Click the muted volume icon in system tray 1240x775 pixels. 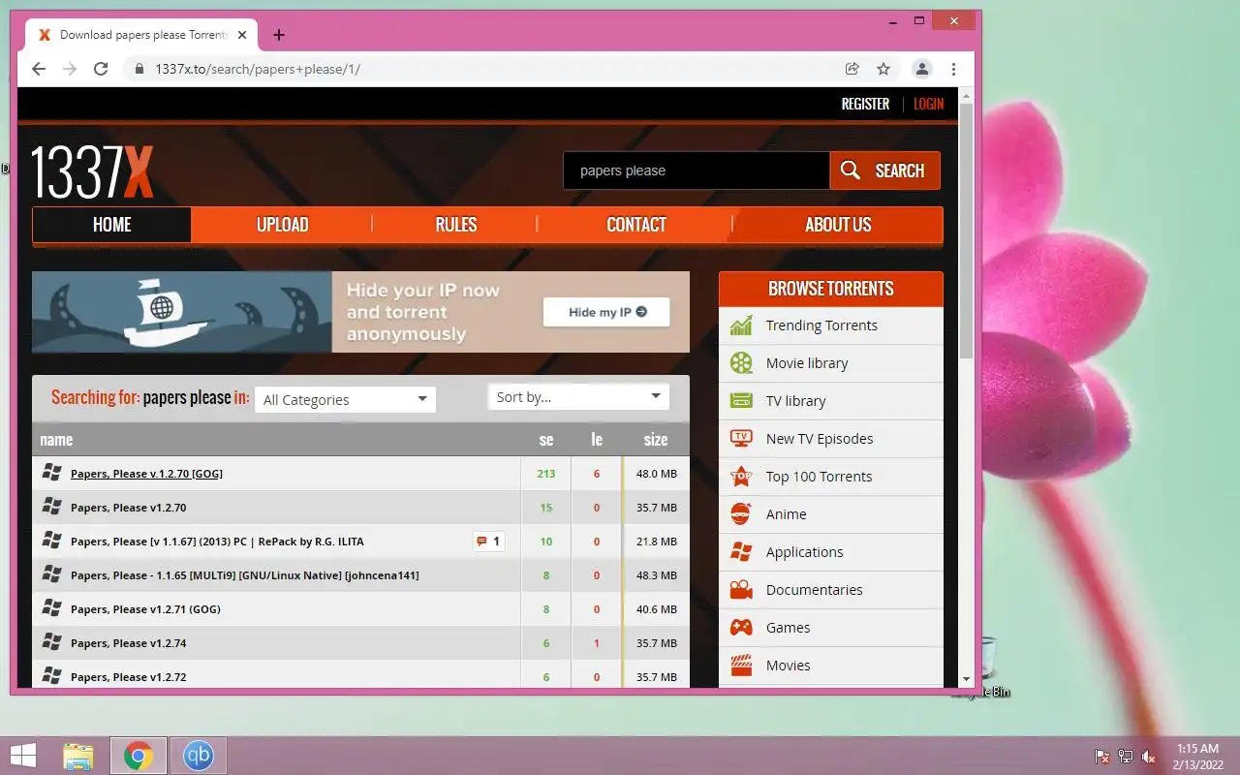coord(1149,757)
